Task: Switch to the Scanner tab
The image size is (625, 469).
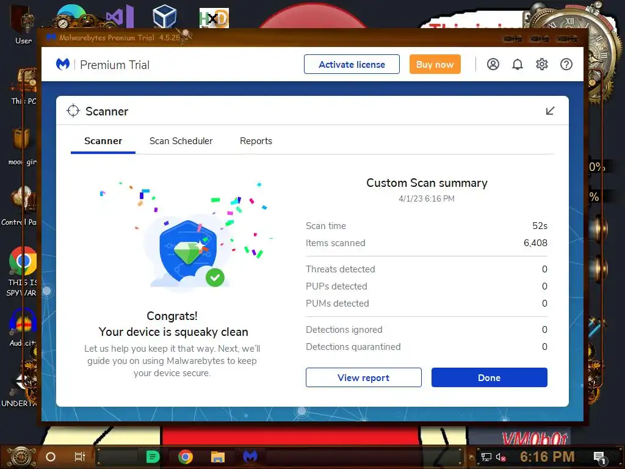Action: point(103,141)
